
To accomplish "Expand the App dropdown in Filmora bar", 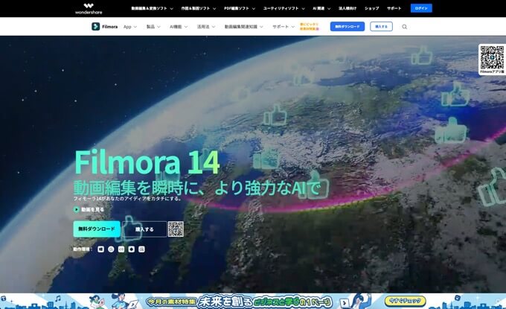I will coord(130,27).
